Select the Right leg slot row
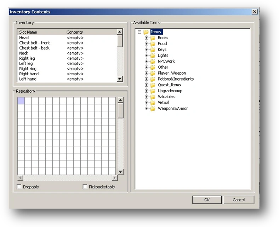 tap(67, 58)
